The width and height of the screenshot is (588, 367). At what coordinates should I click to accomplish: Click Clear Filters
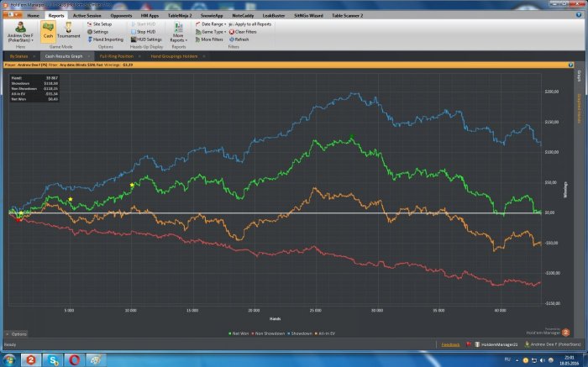[x=243, y=32]
